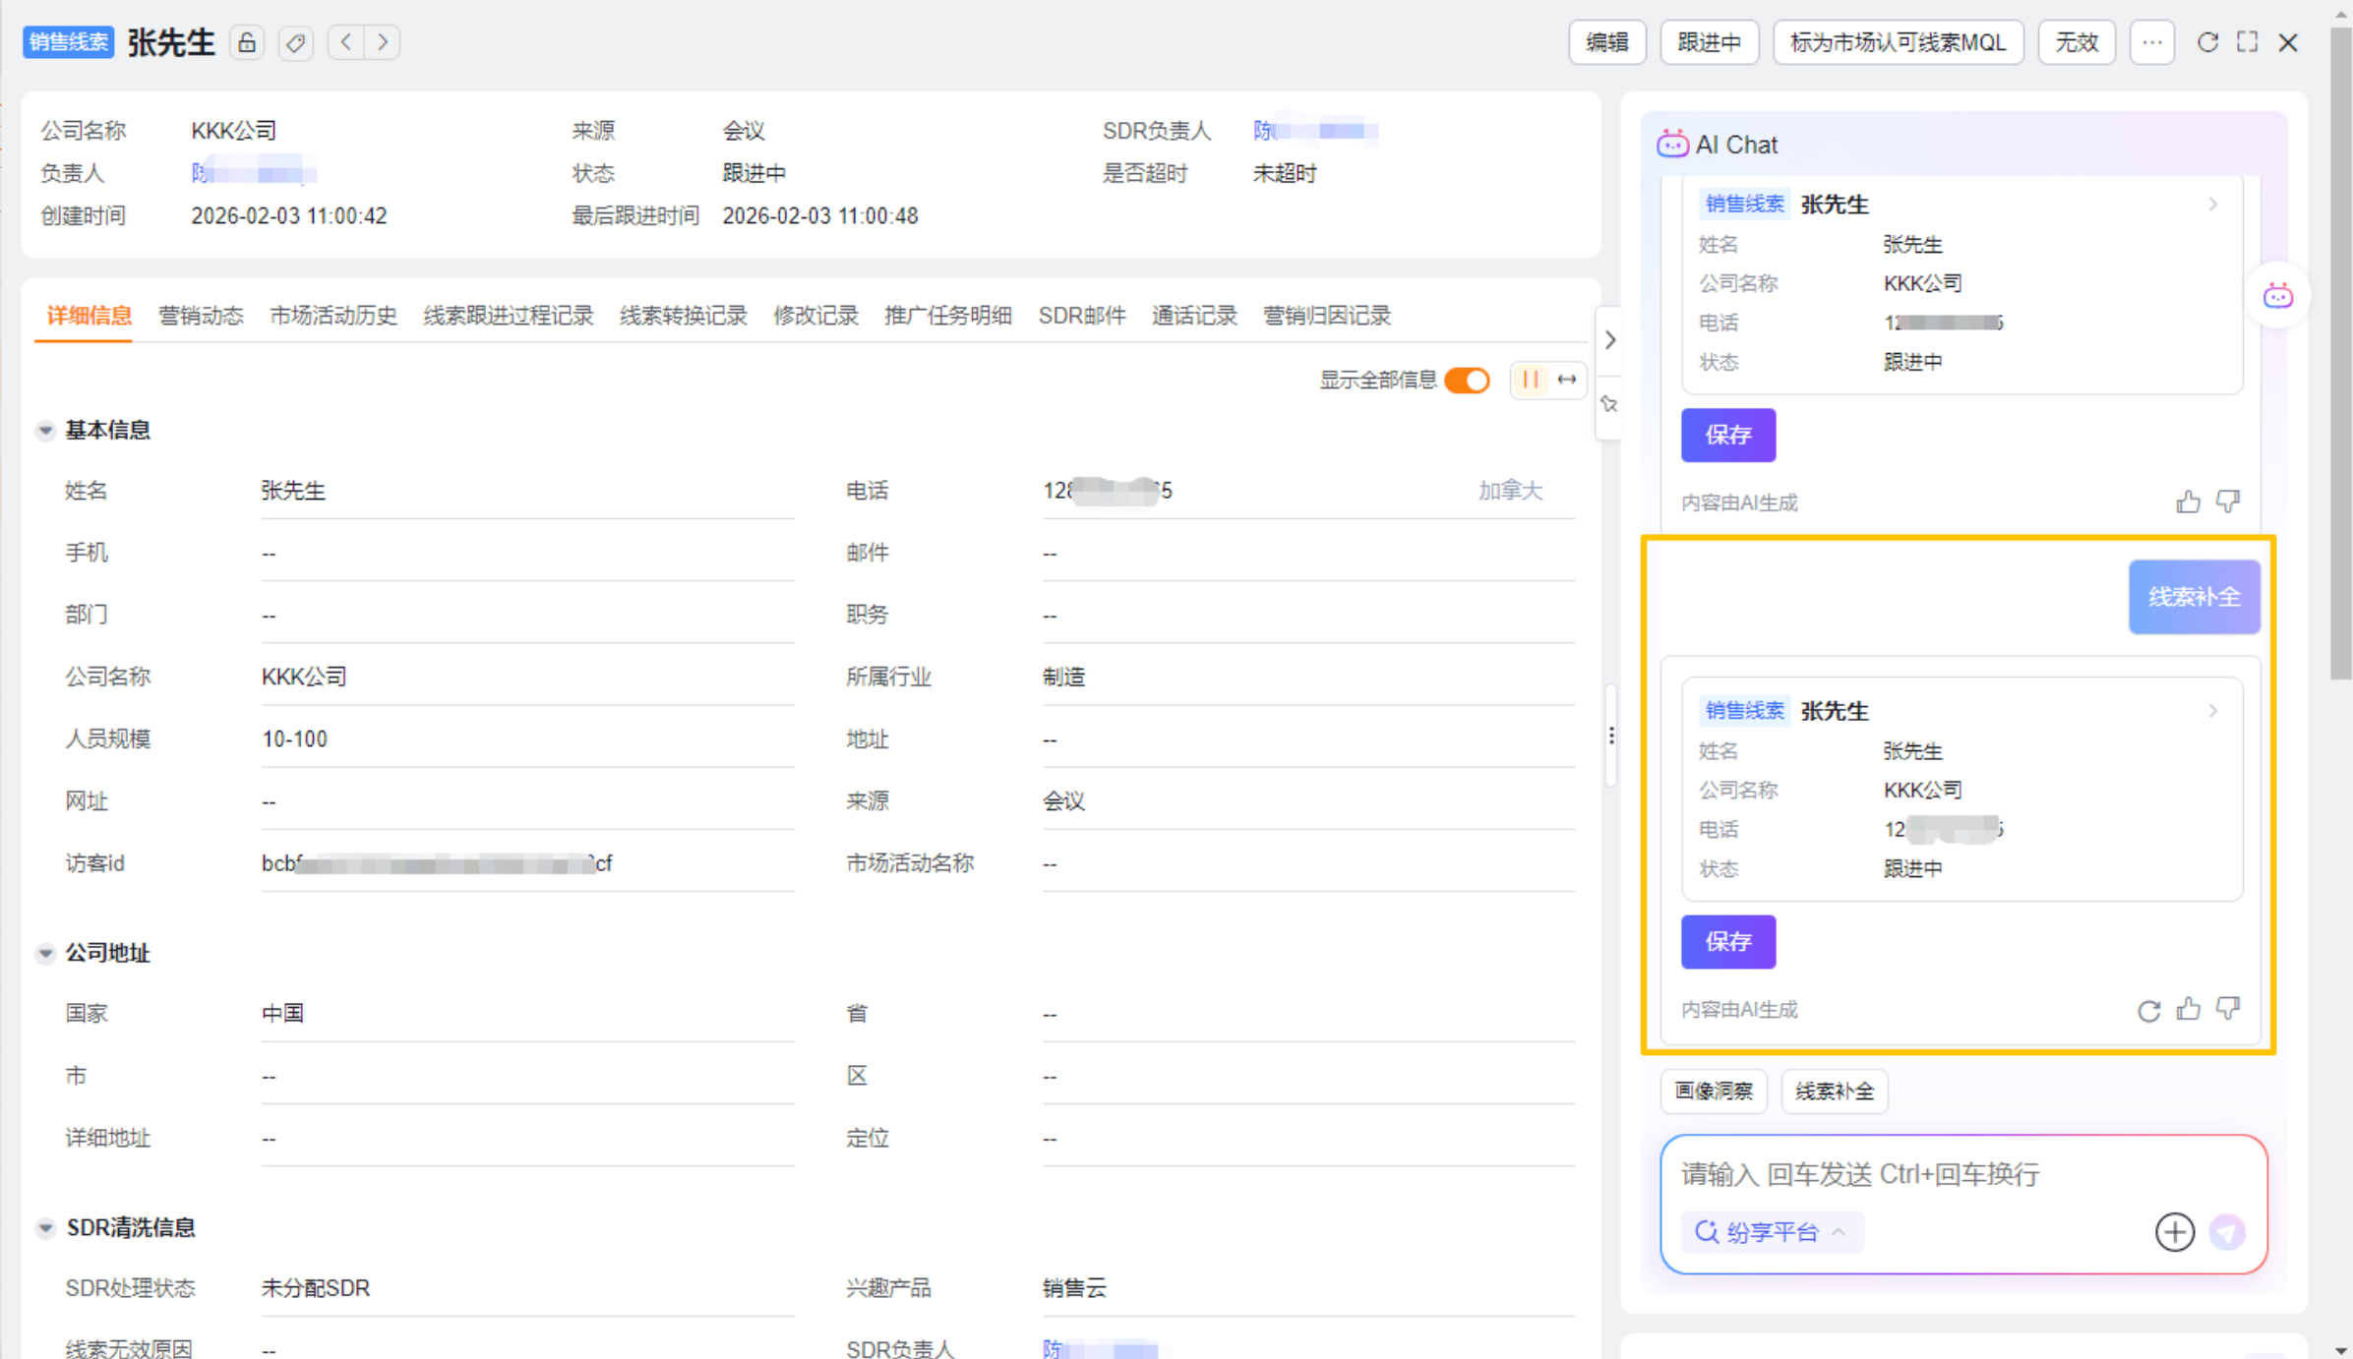This screenshot has height=1359, width=2353.
Task: Click the lower 保存 button
Action: (x=1727, y=941)
